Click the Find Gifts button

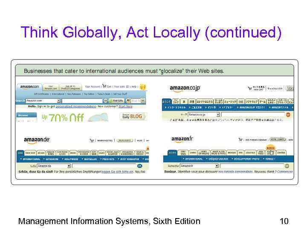(116, 101)
